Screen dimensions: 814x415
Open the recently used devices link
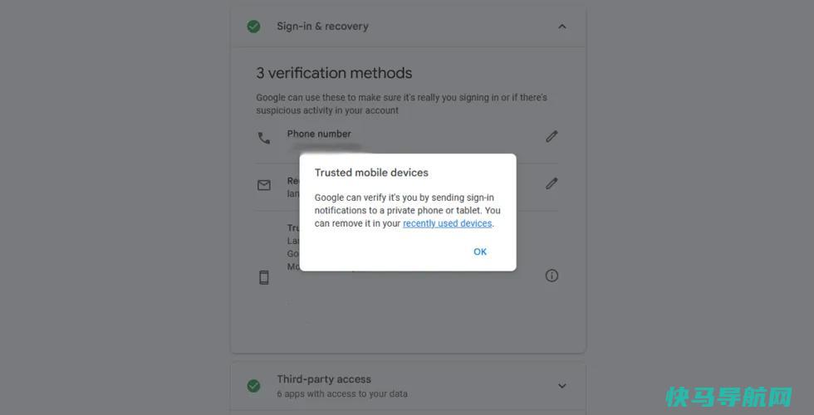[x=447, y=223]
